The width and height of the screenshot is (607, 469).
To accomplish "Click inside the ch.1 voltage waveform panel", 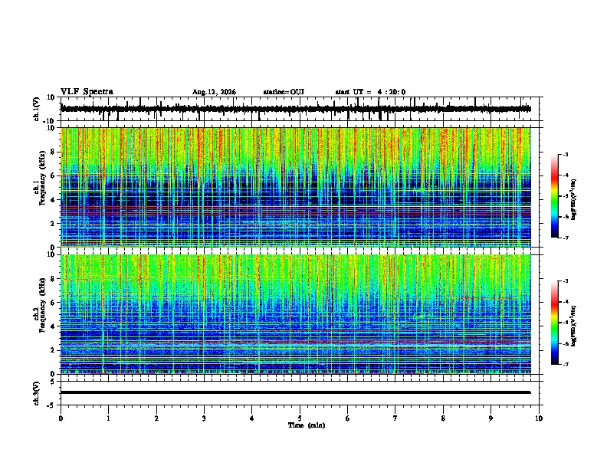I will click(301, 109).
